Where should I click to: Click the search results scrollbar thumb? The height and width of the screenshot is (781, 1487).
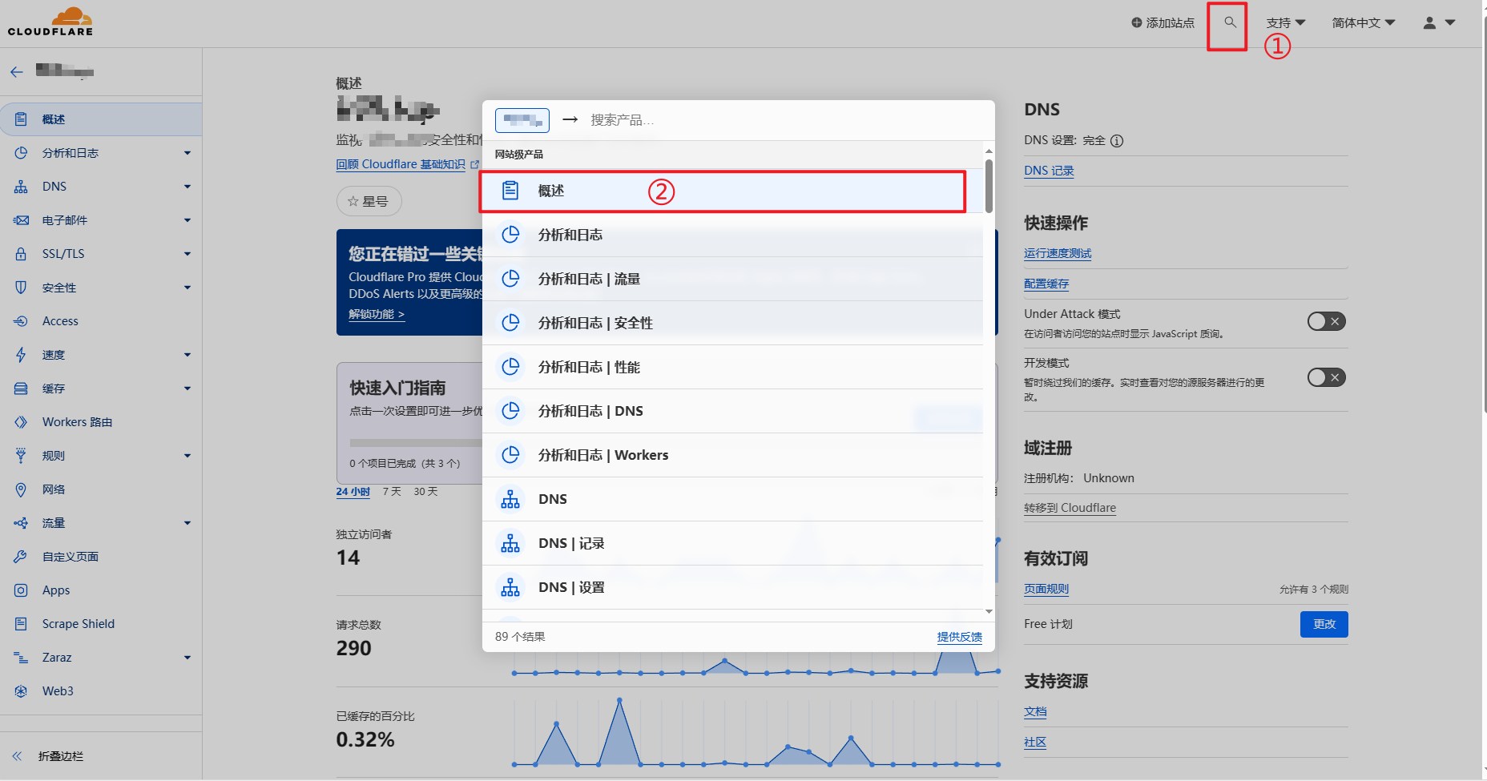(x=989, y=186)
